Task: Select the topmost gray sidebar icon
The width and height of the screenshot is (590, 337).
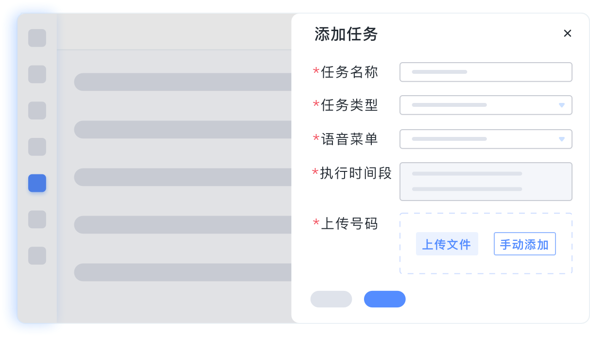Action: point(37,38)
